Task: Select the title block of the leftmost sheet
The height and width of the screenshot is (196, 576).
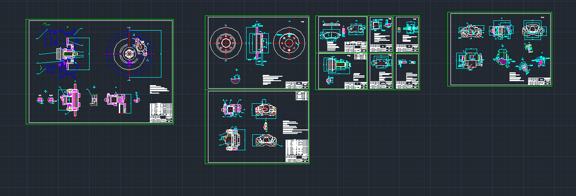Action: pos(161,113)
